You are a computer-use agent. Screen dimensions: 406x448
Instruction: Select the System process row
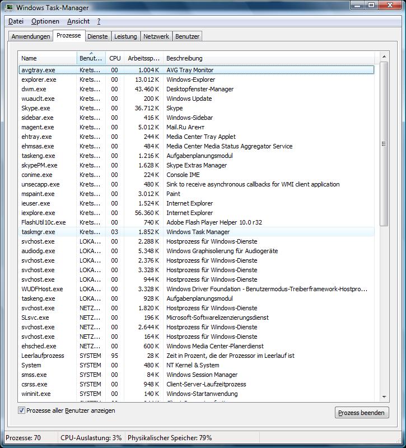197,365
